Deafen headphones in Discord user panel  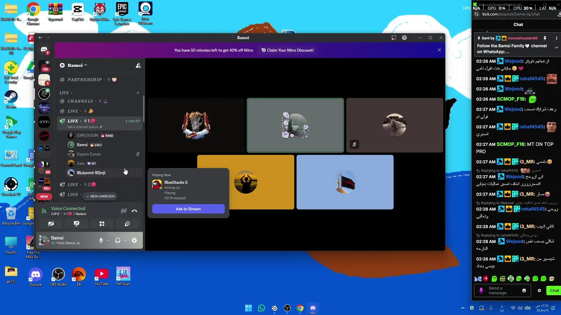117,240
